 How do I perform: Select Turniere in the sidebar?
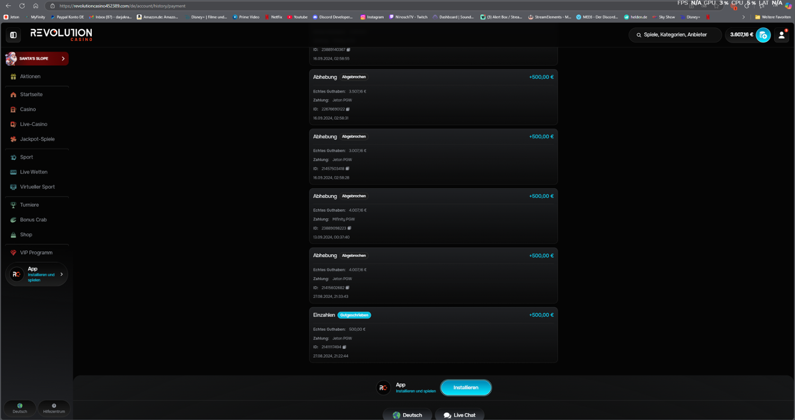[x=29, y=205]
